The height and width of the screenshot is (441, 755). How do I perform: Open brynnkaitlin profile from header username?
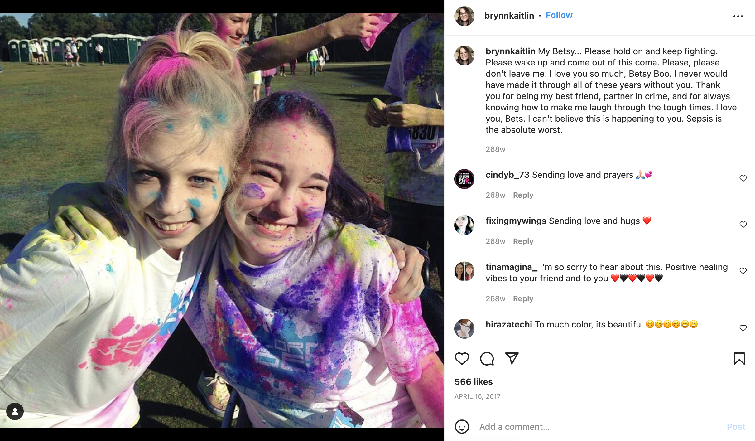click(x=509, y=16)
